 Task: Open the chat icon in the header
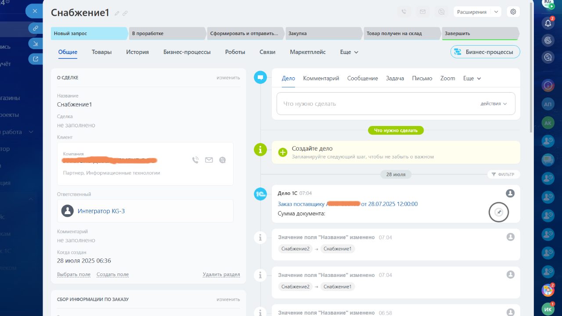(441, 12)
